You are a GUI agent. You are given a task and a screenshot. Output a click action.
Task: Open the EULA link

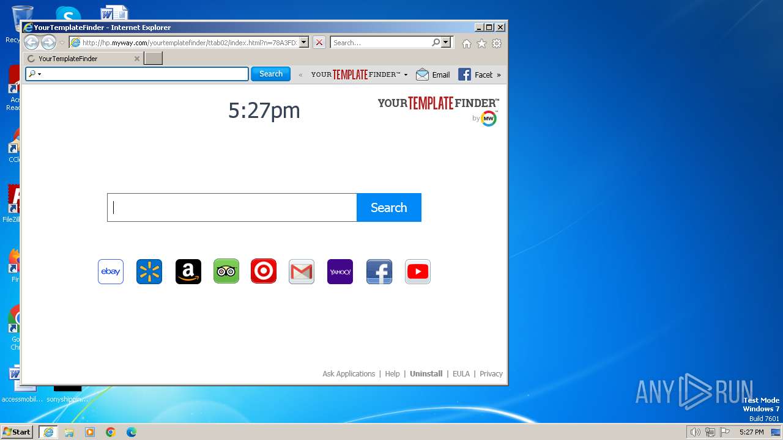[461, 374]
